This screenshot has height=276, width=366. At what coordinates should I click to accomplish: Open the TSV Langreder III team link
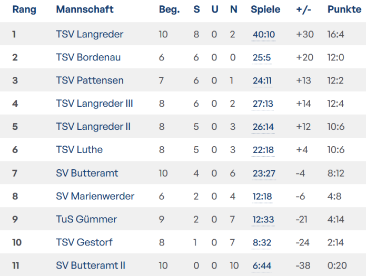pyautogui.click(x=94, y=104)
